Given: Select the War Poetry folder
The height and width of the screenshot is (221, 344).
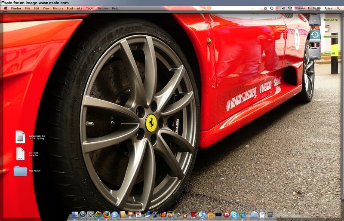Looking at the screenshot, I should 20,171.
